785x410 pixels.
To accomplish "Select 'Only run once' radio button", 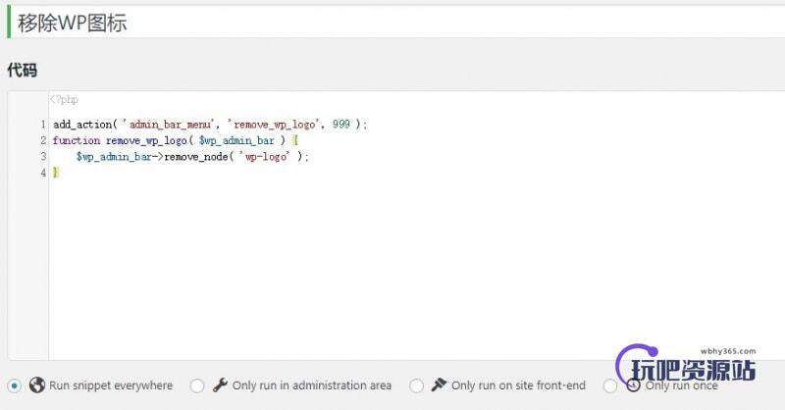I will (610, 386).
